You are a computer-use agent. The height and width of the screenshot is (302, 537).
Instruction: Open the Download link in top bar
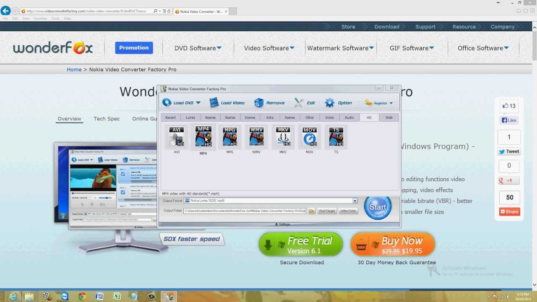point(387,26)
